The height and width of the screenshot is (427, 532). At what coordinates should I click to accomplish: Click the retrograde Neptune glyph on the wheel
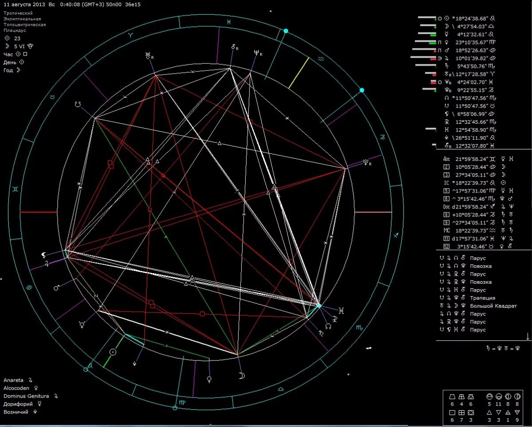click(257, 53)
